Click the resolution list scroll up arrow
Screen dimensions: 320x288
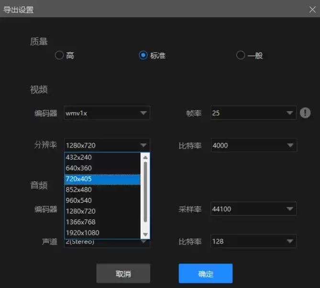point(145,157)
